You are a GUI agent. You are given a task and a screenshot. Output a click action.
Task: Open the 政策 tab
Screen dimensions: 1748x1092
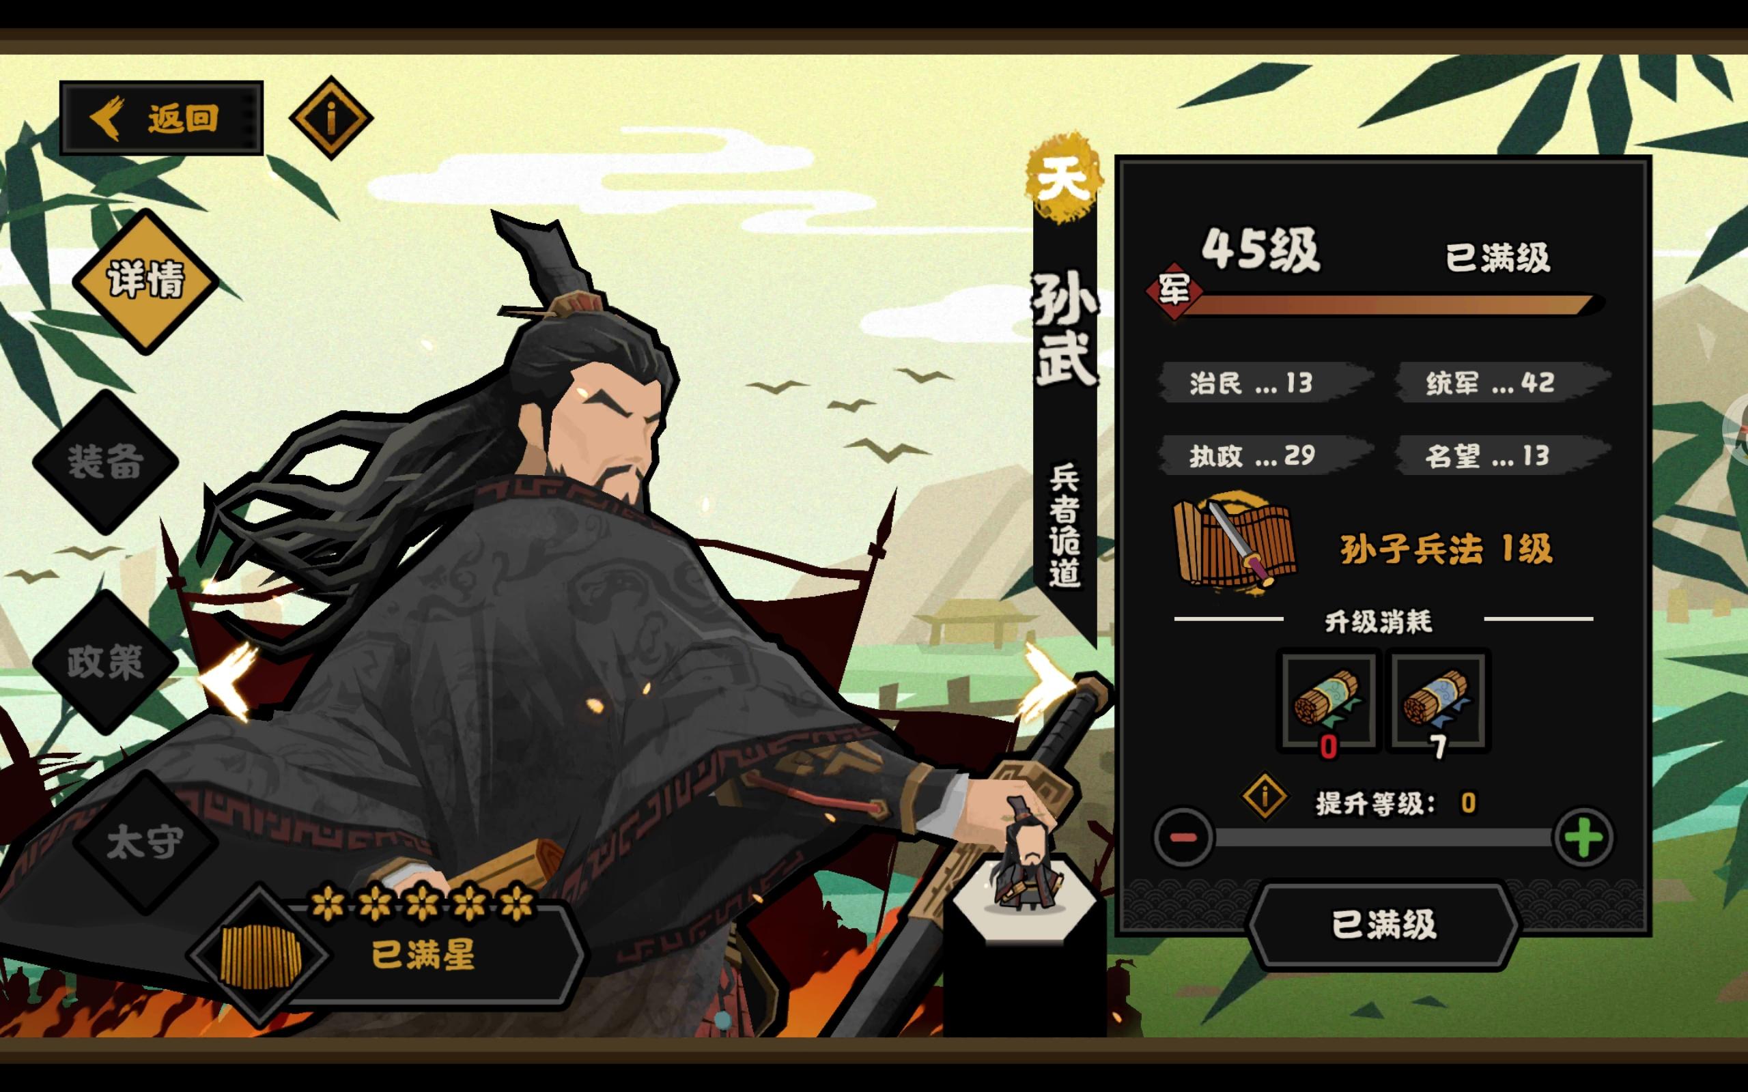pos(105,662)
